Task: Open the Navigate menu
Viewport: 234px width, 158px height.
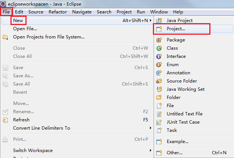Action: pos(82,12)
